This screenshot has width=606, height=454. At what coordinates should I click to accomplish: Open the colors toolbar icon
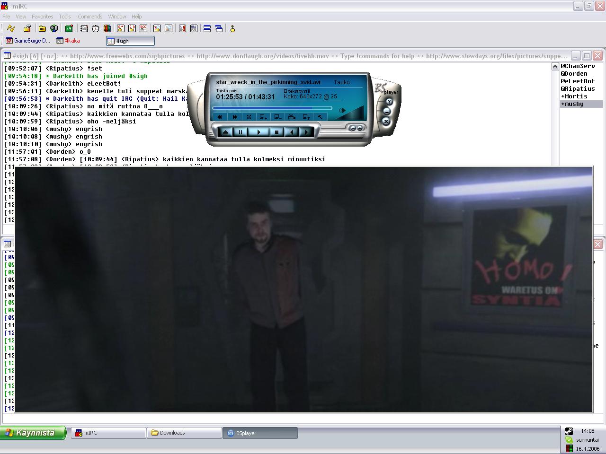click(107, 28)
